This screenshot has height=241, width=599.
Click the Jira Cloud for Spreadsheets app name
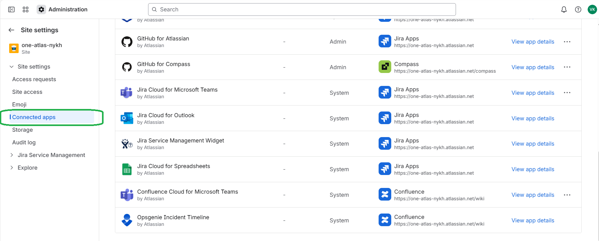(174, 166)
